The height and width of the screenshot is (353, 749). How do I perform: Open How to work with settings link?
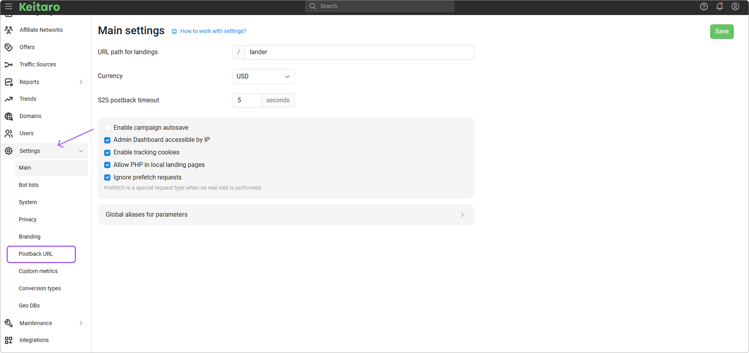click(213, 31)
